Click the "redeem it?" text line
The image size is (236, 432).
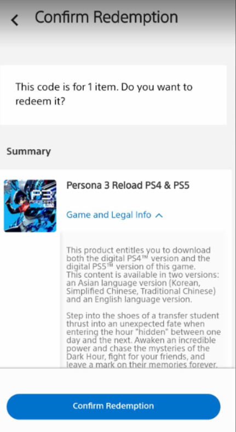tap(40, 102)
